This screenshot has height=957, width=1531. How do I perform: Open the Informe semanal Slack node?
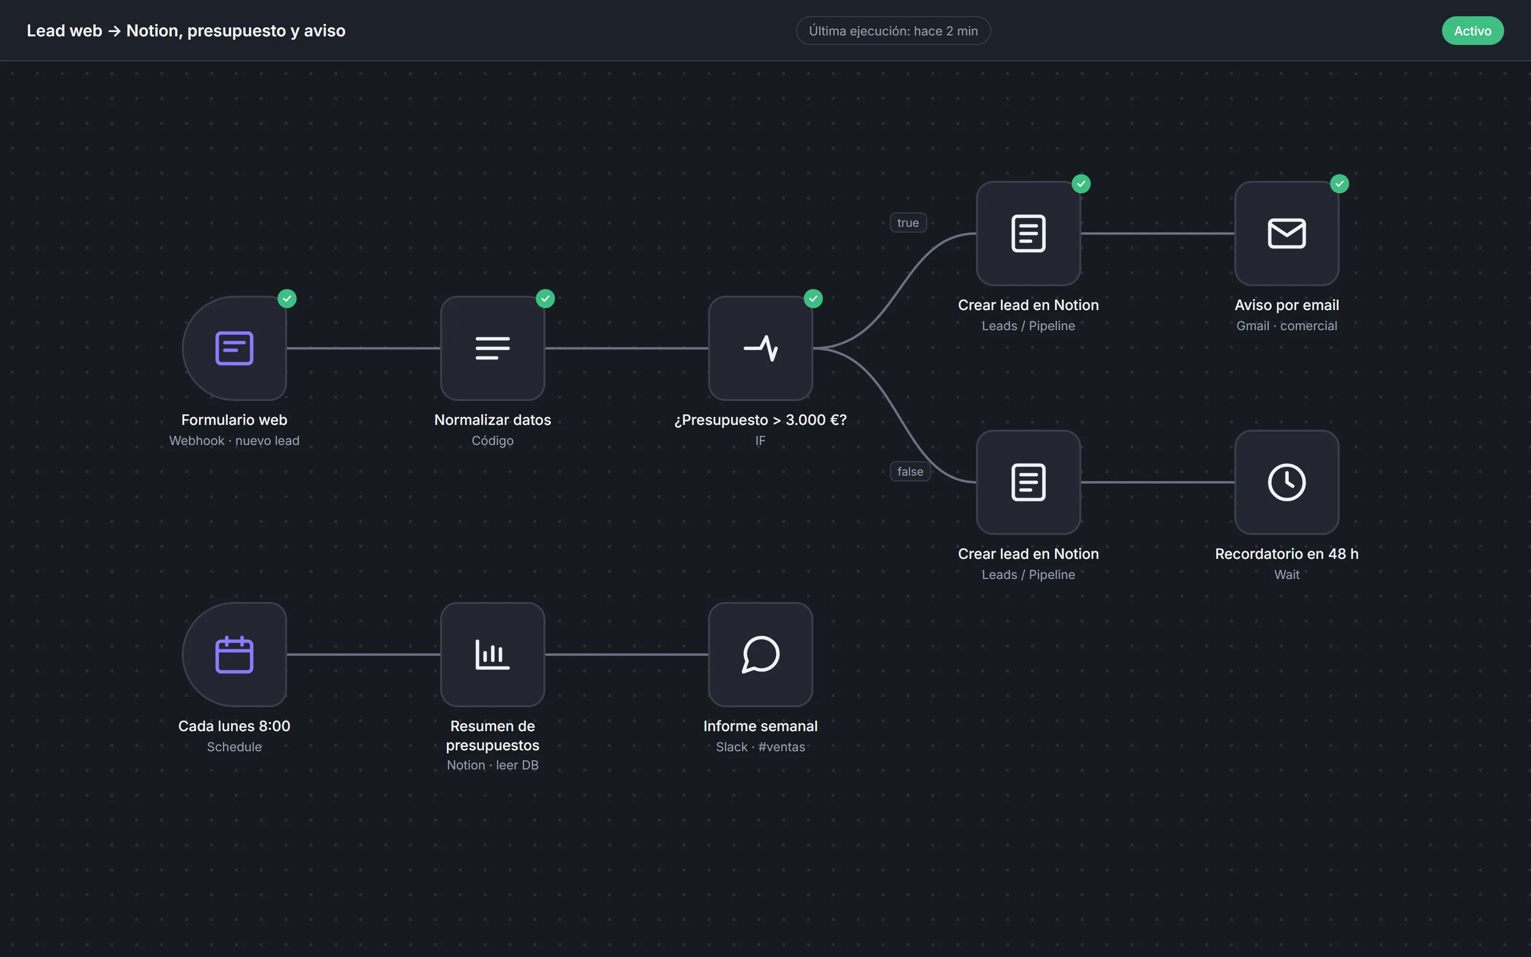click(760, 655)
